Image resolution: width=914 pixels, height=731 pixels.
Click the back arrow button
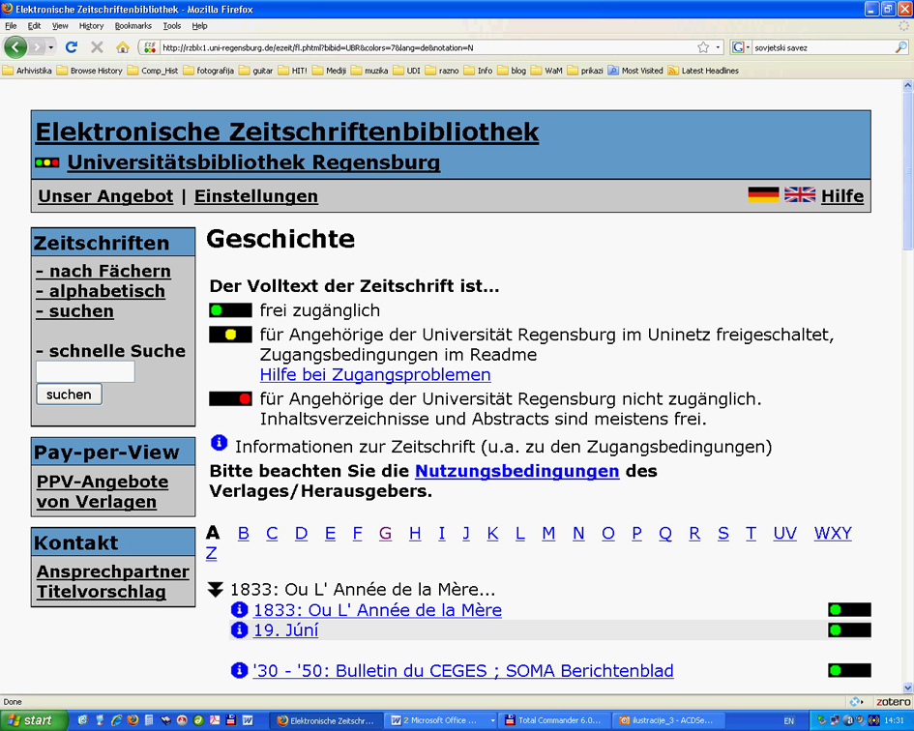pyautogui.click(x=15, y=47)
